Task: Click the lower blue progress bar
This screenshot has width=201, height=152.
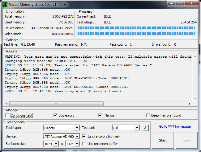Action: point(136,34)
